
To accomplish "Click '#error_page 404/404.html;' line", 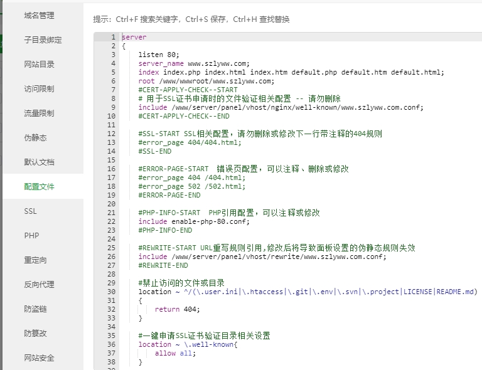I will pos(190,143).
